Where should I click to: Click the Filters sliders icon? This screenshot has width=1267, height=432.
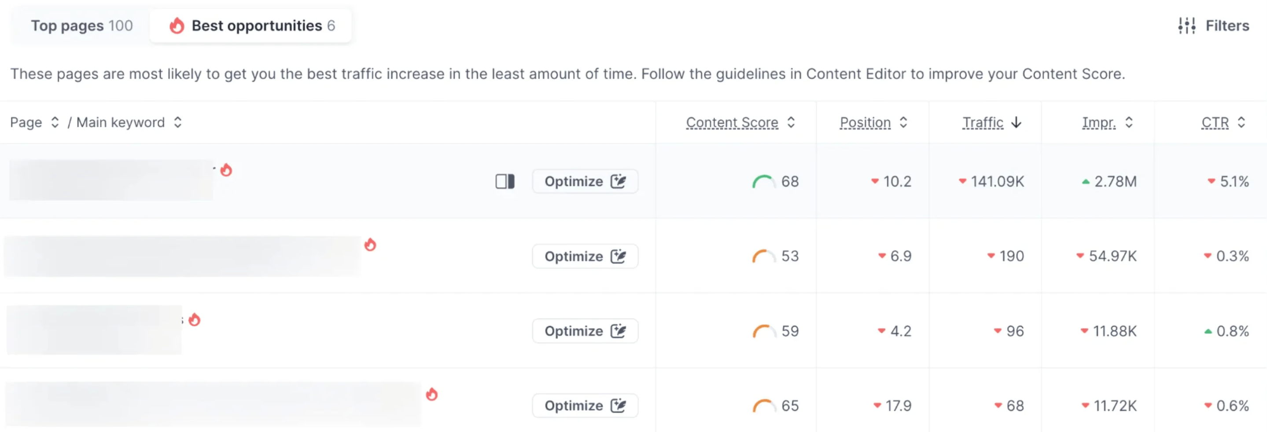pos(1187,26)
